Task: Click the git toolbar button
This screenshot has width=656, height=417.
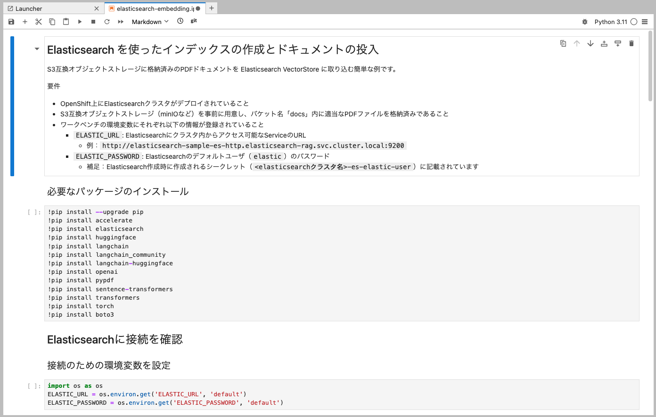Action: (x=194, y=21)
